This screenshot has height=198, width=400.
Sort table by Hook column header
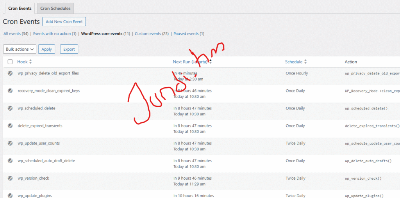22,62
